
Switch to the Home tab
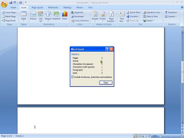pos(13,8)
